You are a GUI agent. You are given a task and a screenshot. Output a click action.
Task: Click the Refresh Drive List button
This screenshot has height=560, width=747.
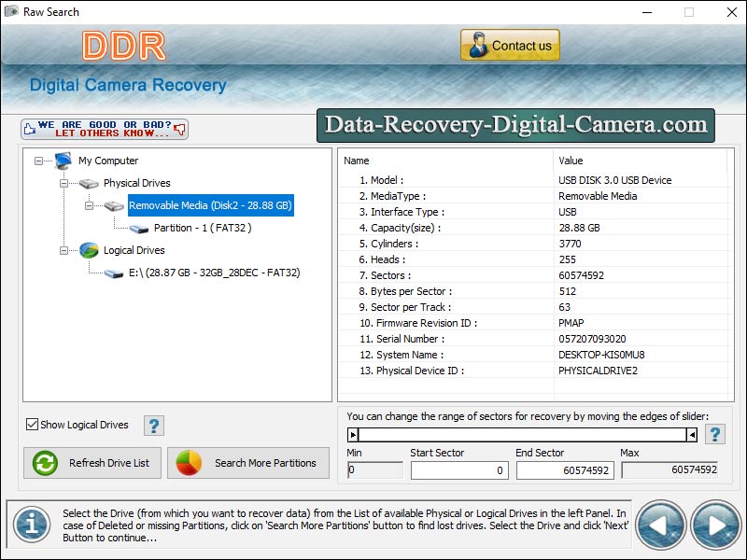click(92, 463)
